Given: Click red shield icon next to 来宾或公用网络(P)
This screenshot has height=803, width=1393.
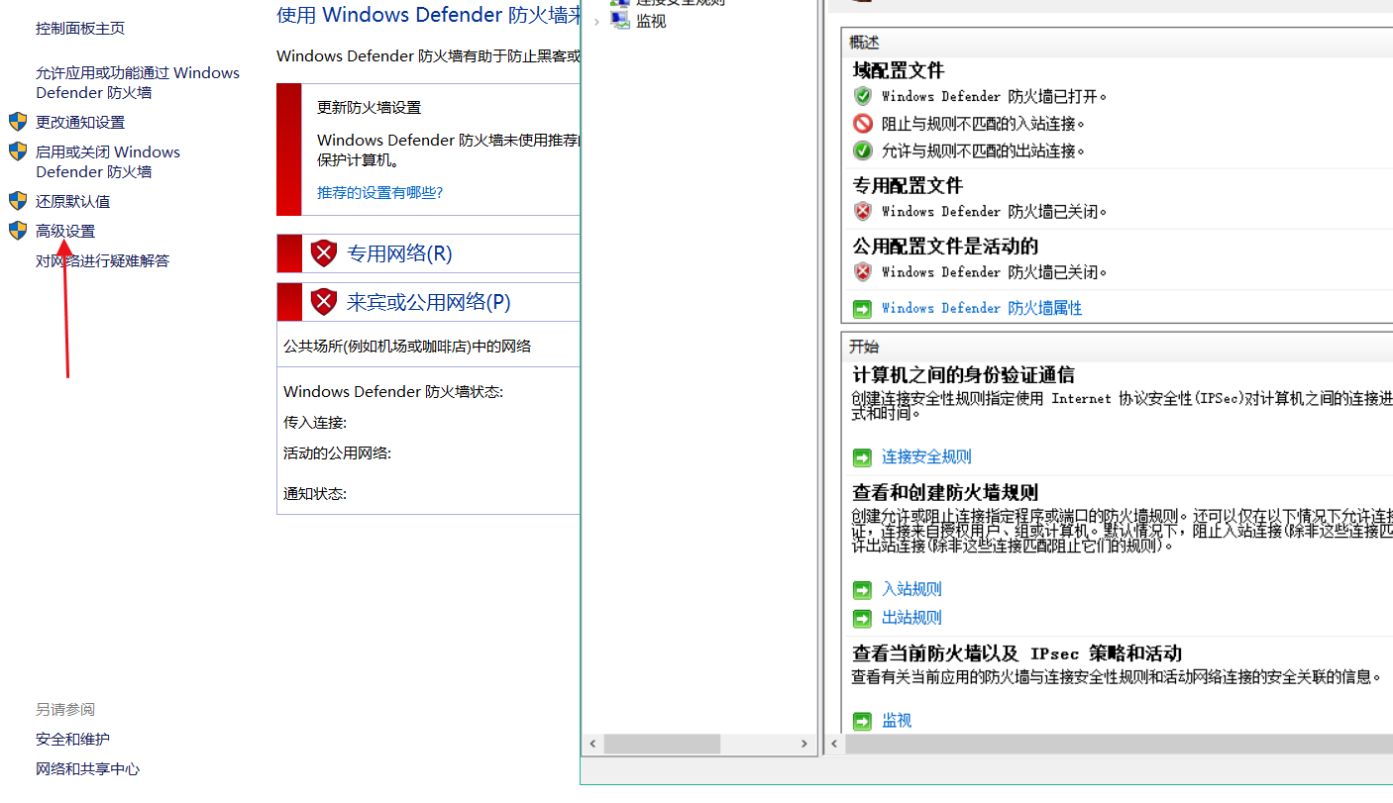Looking at the screenshot, I should tap(324, 302).
